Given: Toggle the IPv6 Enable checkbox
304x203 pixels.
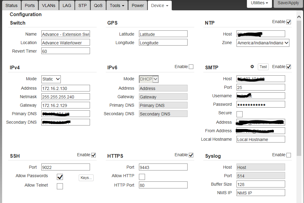Looking at the screenshot, I should [x=191, y=67].
